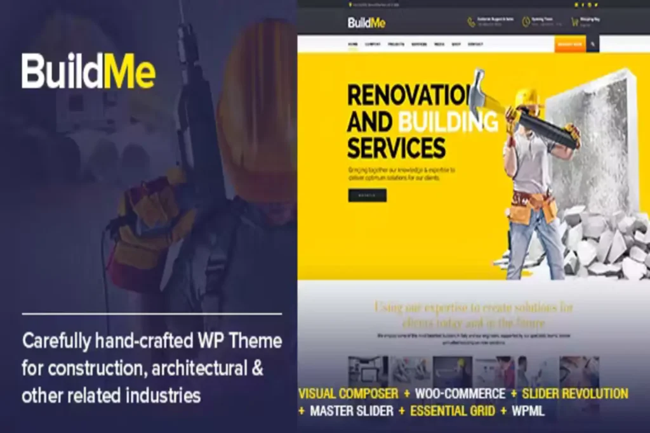The width and height of the screenshot is (650, 433).
Task: Click the BuildMe logo in website header
Action: (x=366, y=23)
